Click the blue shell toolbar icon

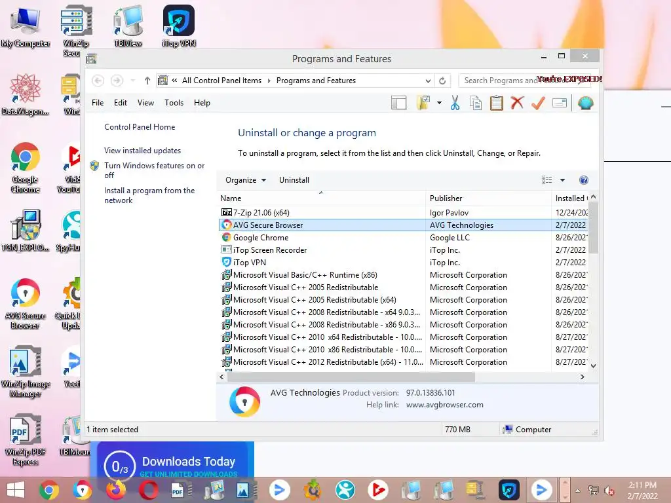click(x=585, y=103)
